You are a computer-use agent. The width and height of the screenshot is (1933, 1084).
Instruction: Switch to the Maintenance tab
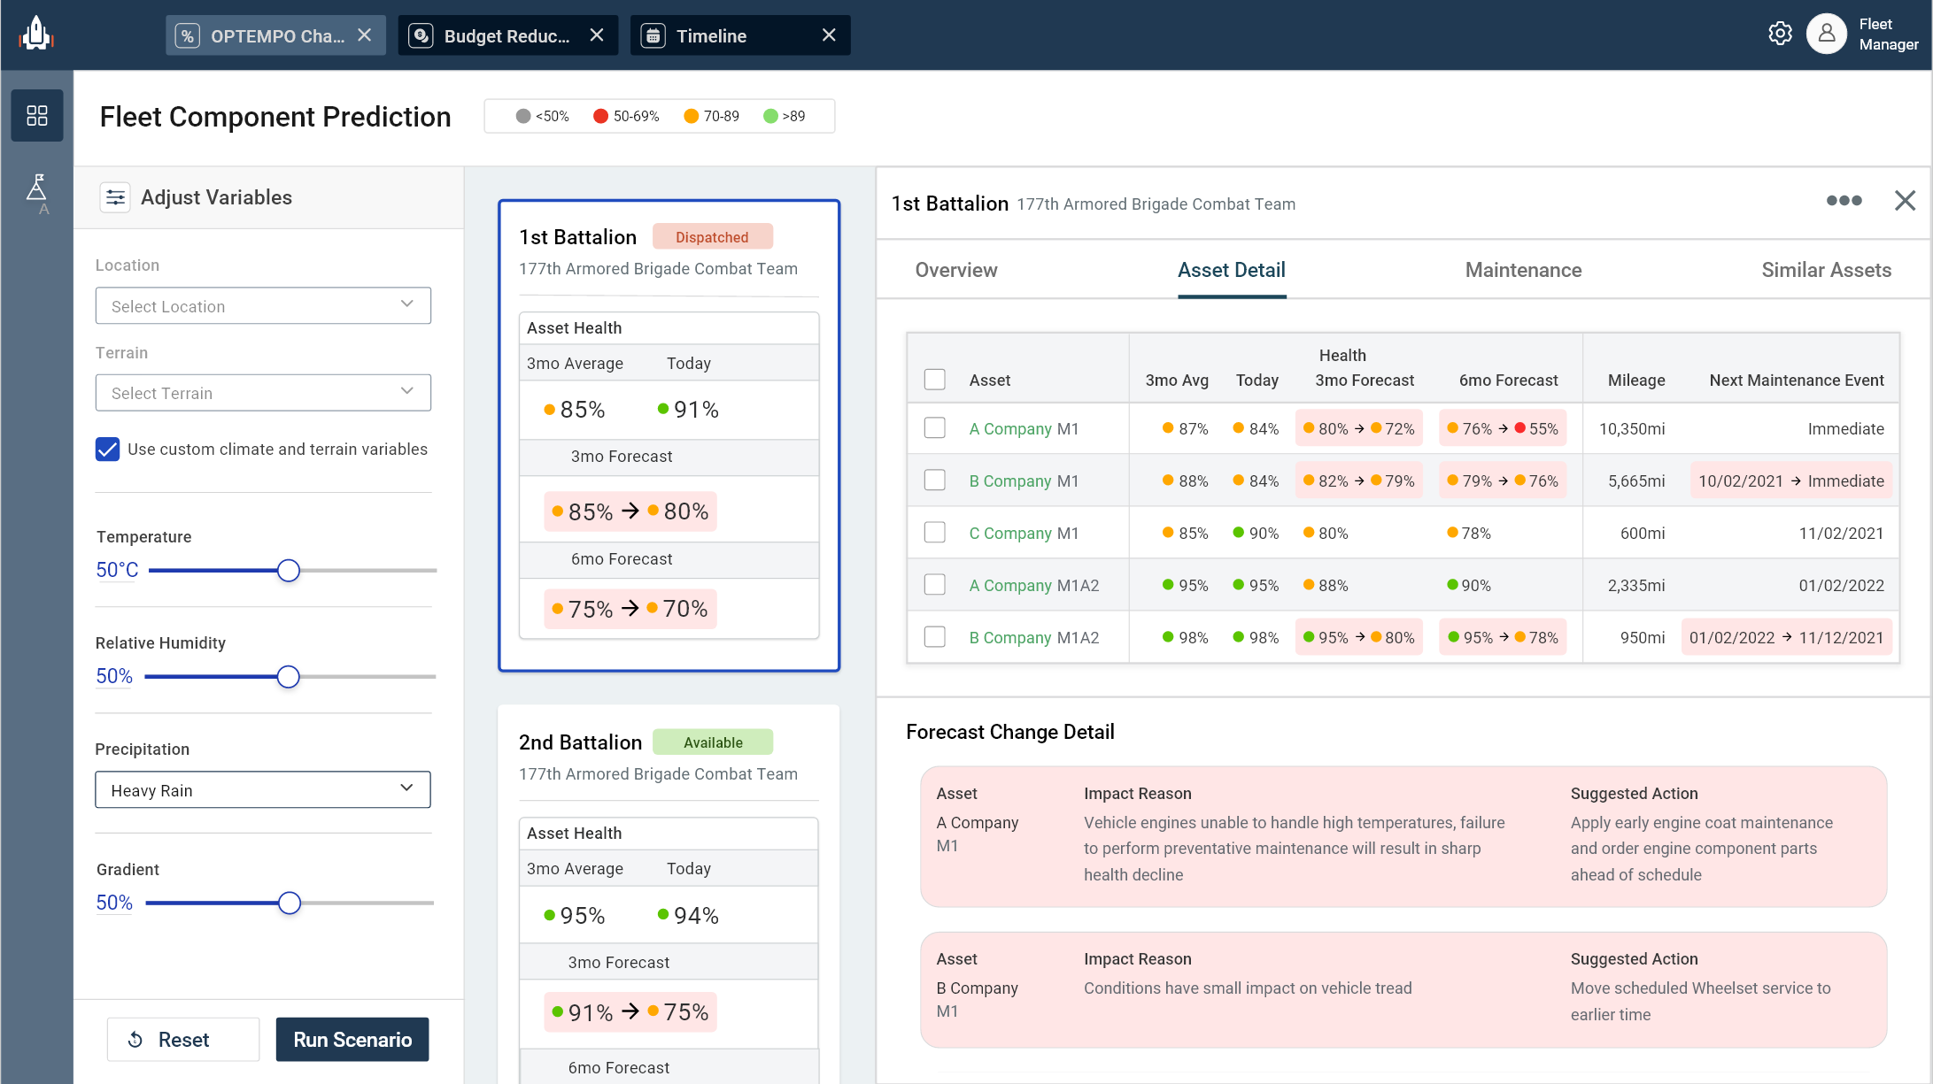[x=1523, y=270]
